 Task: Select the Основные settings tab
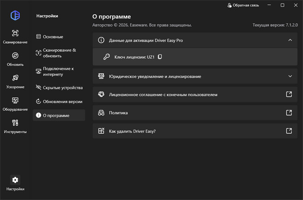[59, 36]
